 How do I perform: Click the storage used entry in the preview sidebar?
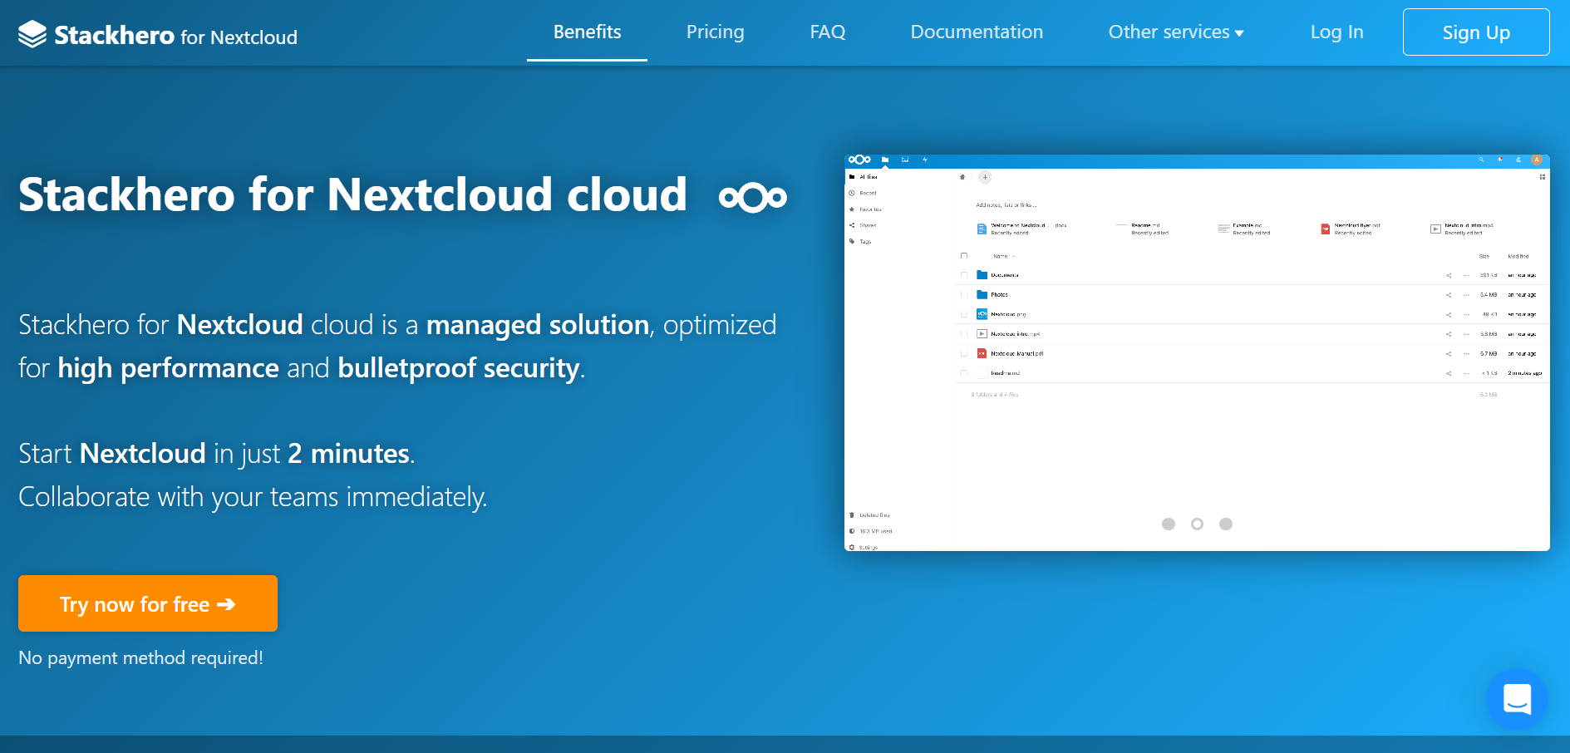click(870, 531)
